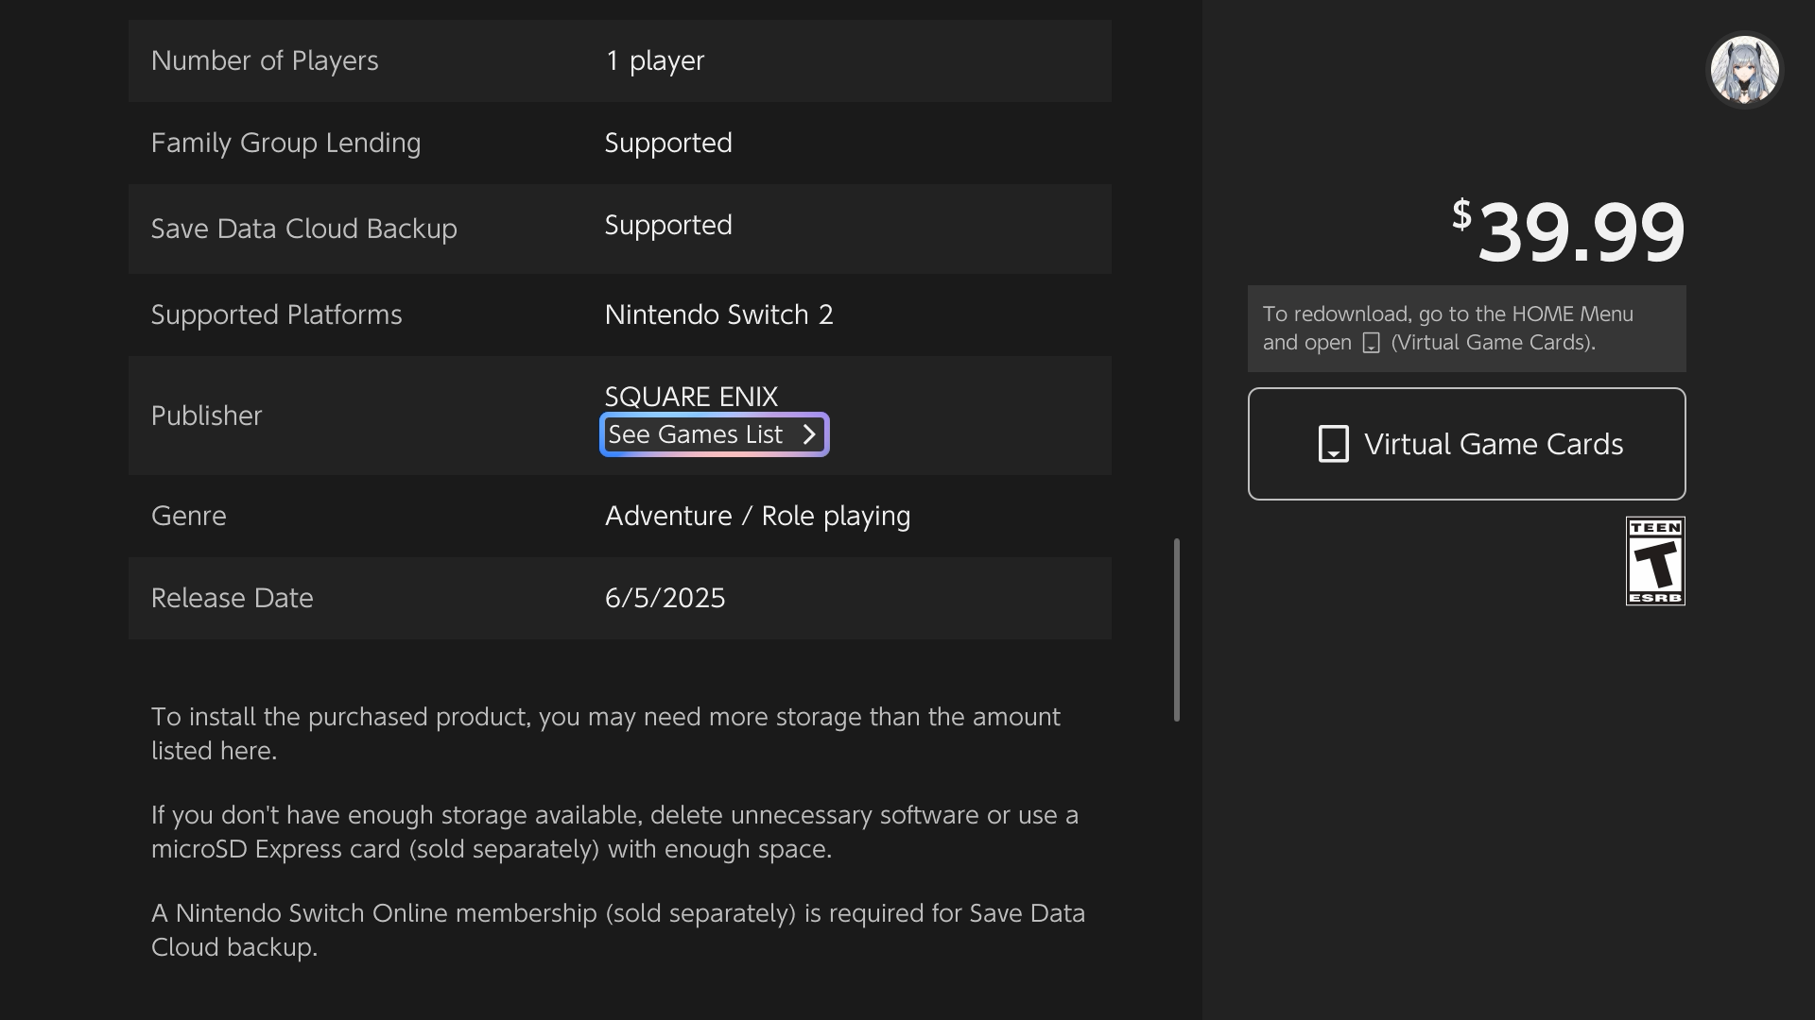This screenshot has height=1020, width=1815.
Task: Select the Number of Players row
Action: pos(620,60)
